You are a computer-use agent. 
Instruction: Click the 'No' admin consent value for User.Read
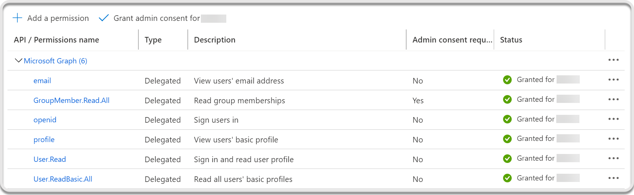[x=418, y=160]
